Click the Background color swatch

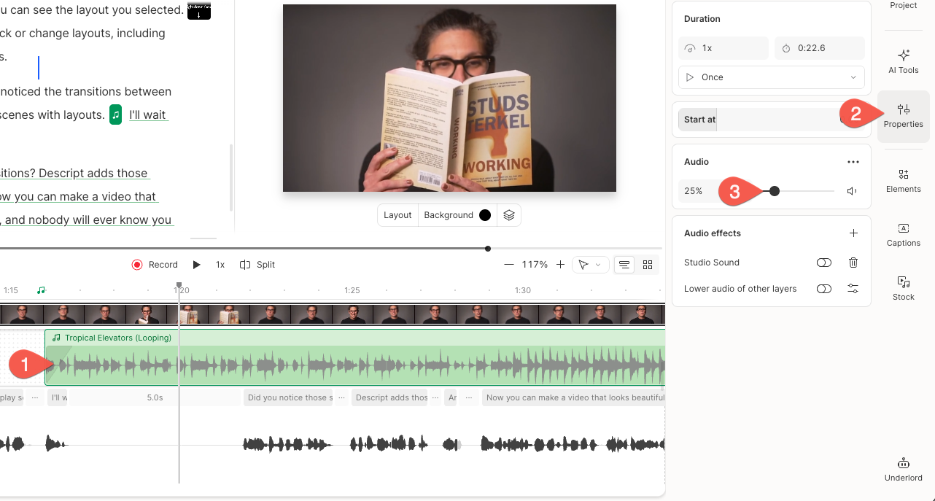(x=485, y=215)
